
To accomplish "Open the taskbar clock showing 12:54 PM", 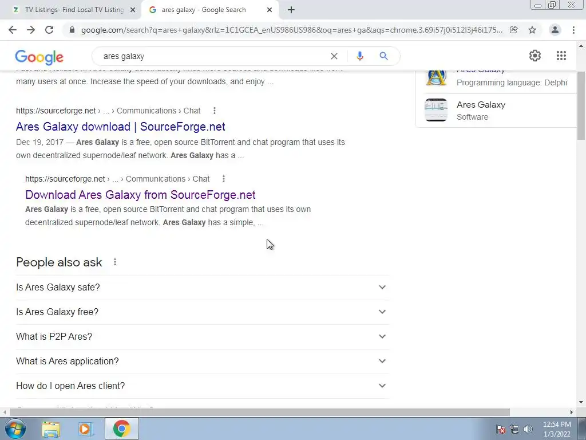I will 557,429.
